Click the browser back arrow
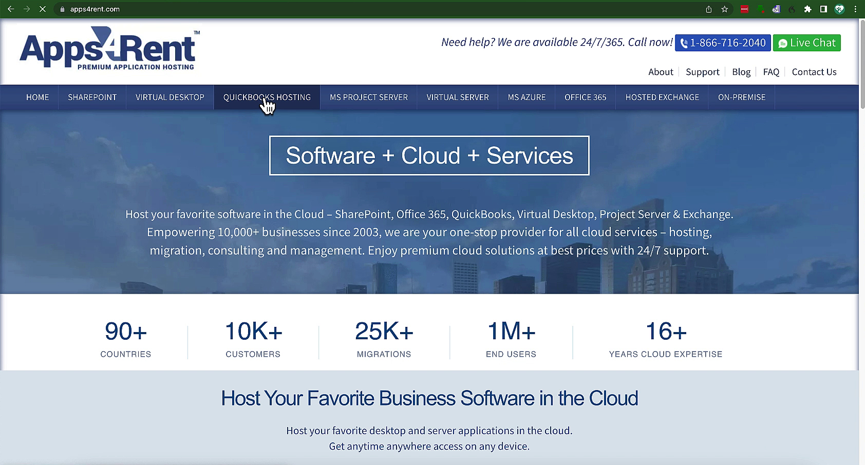The height and width of the screenshot is (465, 865). [x=10, y=9]
